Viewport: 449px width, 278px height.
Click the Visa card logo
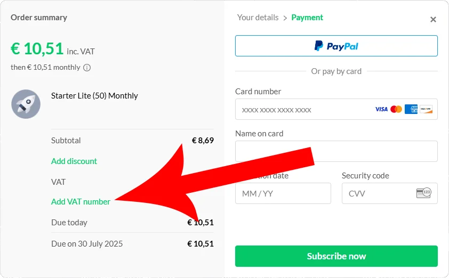coord(381,109)
